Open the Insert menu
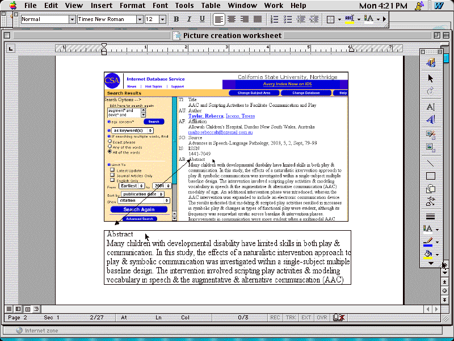 102,5
